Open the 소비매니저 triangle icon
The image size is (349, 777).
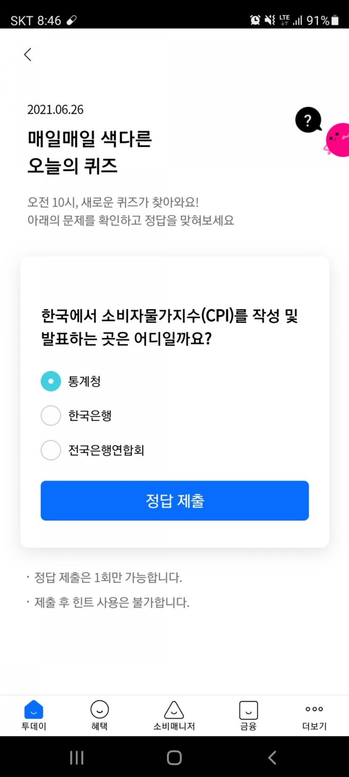(x=174, y=710)
